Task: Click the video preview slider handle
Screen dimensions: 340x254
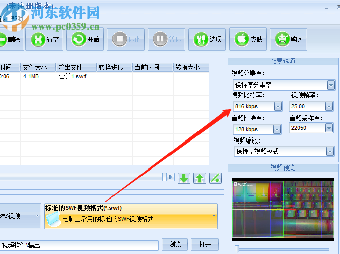Action: coord(237,249)
